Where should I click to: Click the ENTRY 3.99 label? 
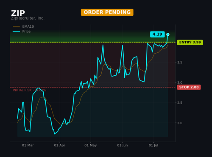190,42
